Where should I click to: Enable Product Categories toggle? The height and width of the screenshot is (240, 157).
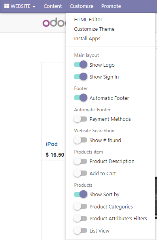[80, 206]
